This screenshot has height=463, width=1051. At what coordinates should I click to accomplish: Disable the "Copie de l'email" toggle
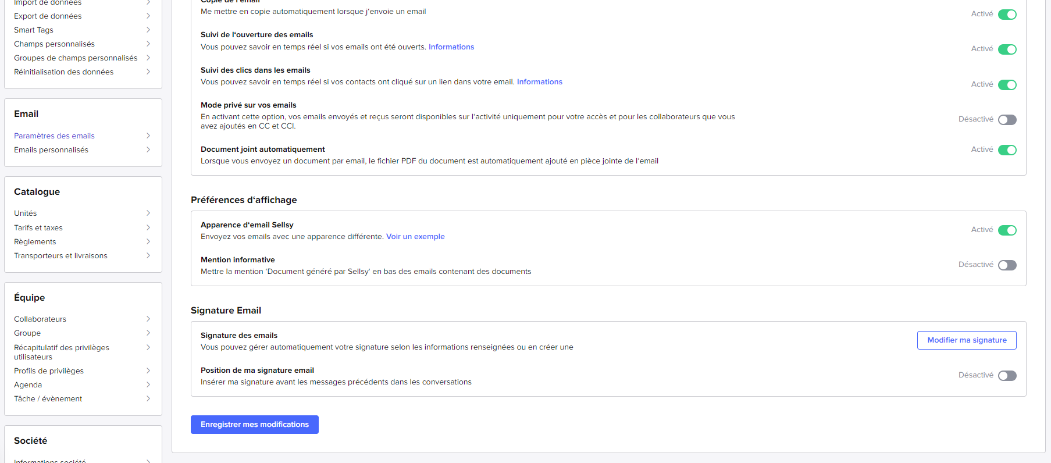point(1007,14)
